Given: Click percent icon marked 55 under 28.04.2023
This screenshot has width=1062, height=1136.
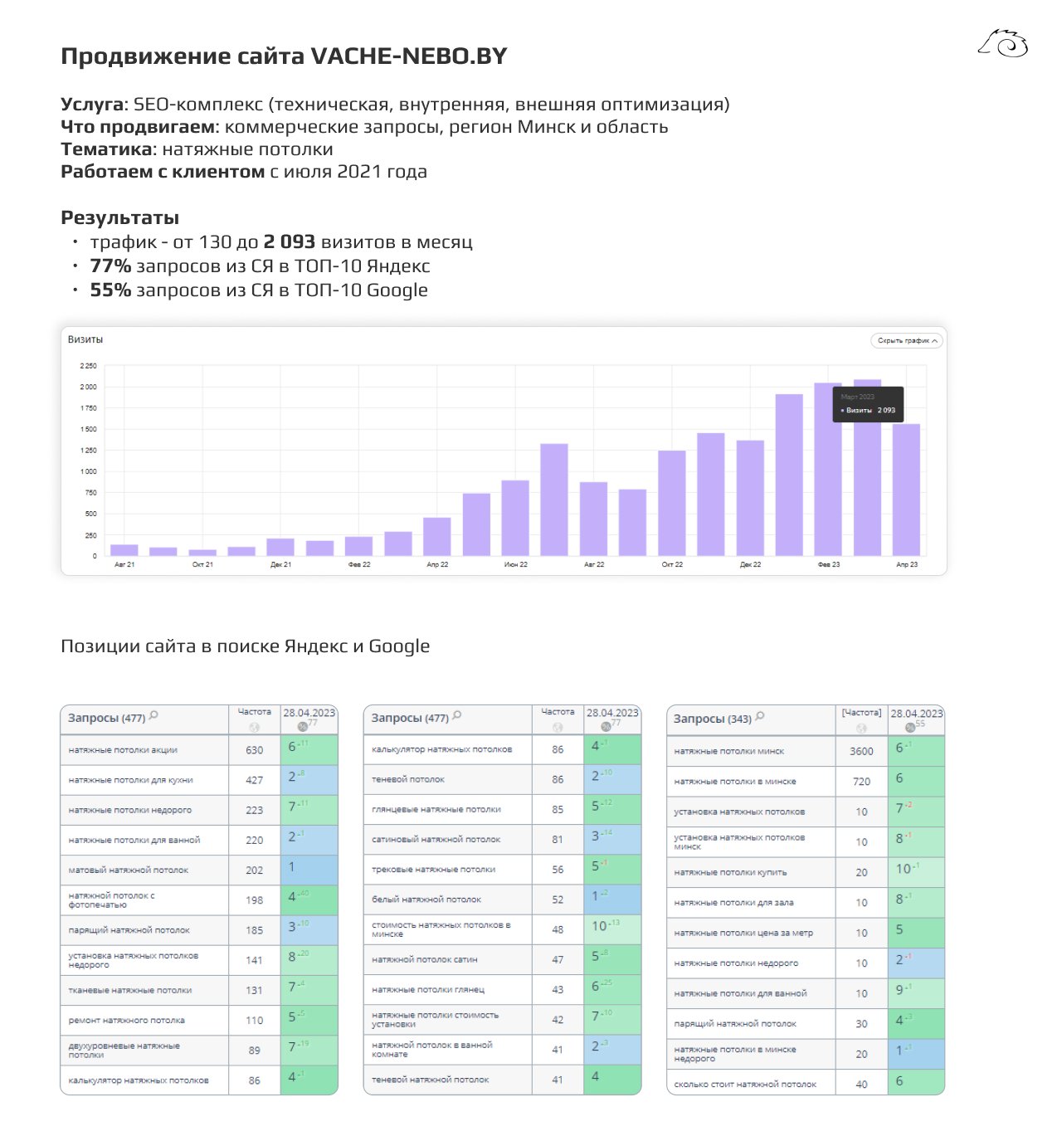Looking at the screenshot, I should click(910, 728).
